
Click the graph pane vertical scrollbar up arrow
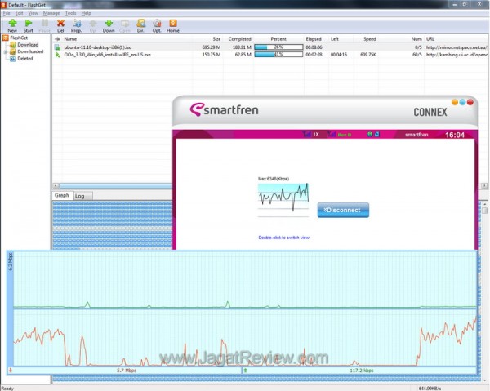[484, 204]
